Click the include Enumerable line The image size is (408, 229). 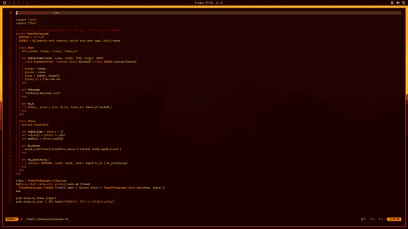(x=35, y=125)
